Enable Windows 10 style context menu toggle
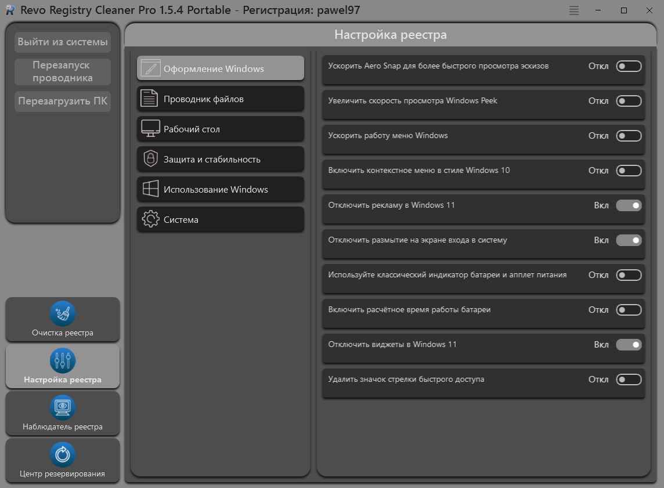This screenshot has width=664, height=488. (629, 171)
